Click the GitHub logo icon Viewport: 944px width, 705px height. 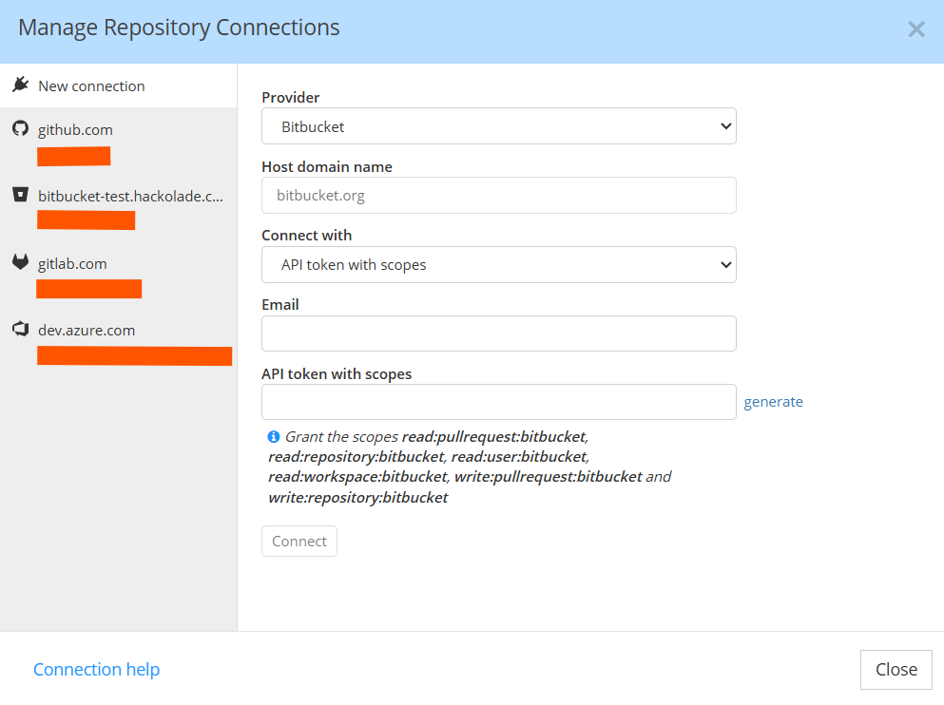[21, 129]
